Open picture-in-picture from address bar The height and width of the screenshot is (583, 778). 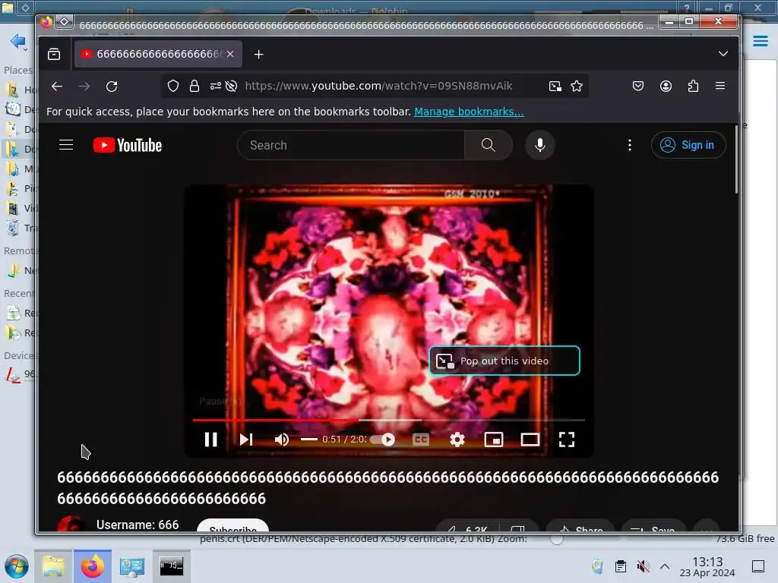click(x=555, y=87)
